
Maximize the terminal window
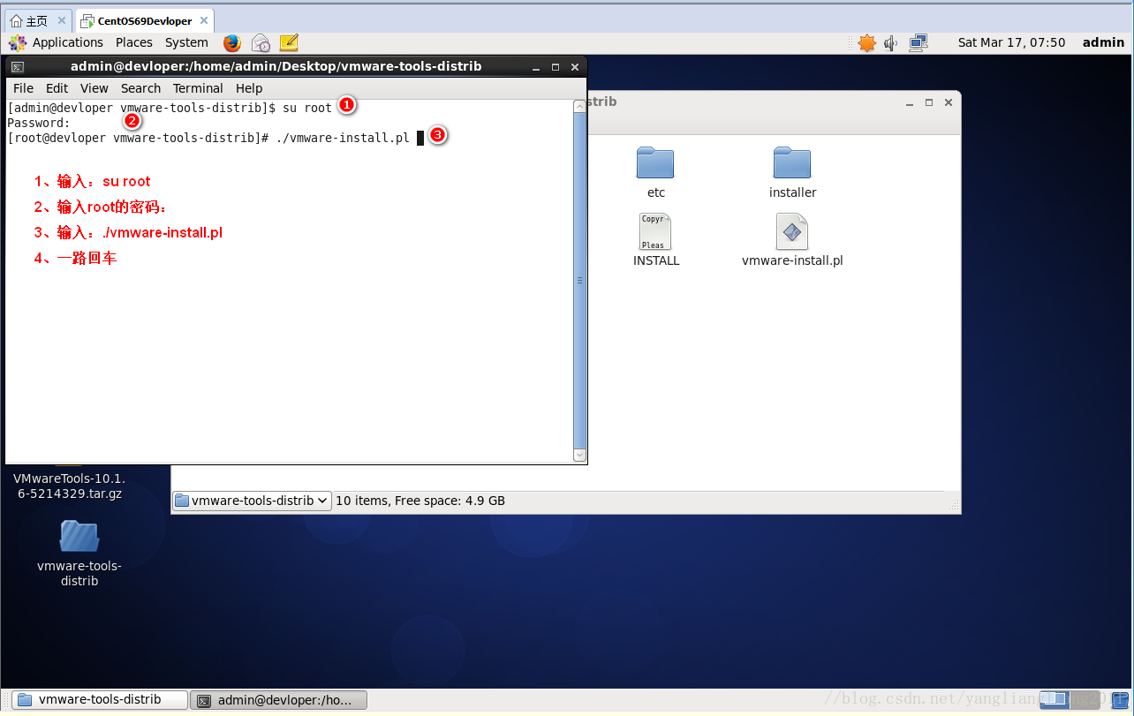click(556, 66)
